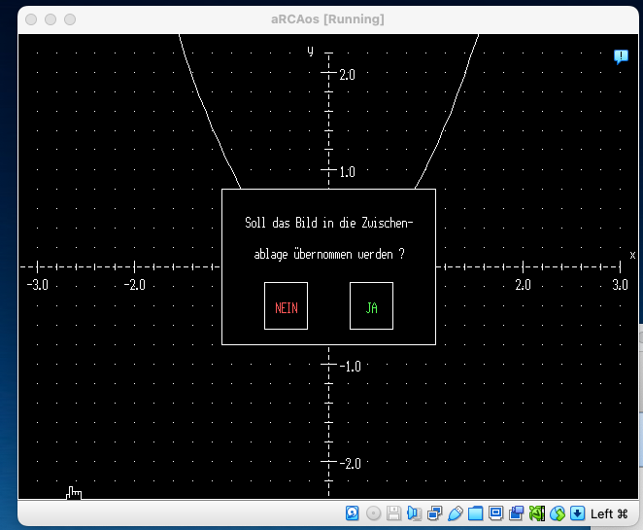Click the shared folders status icon
The width and height of the screenshot is (643, 530).
(x=475, y=512)
